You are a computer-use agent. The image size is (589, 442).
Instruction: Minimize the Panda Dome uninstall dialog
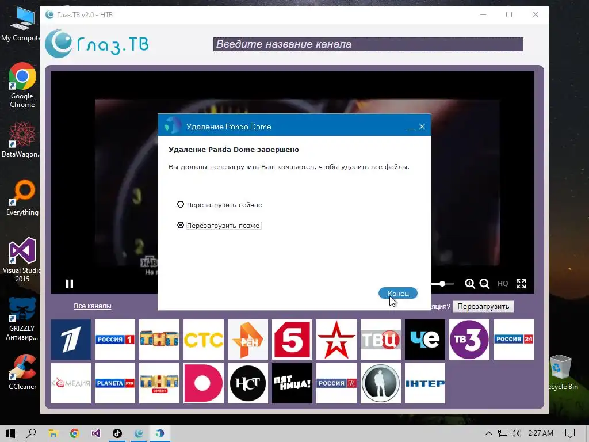(x=411, y=127)
